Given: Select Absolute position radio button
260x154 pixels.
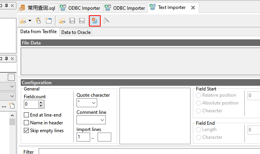Looking at the screenshot, I should click(198, 103).
